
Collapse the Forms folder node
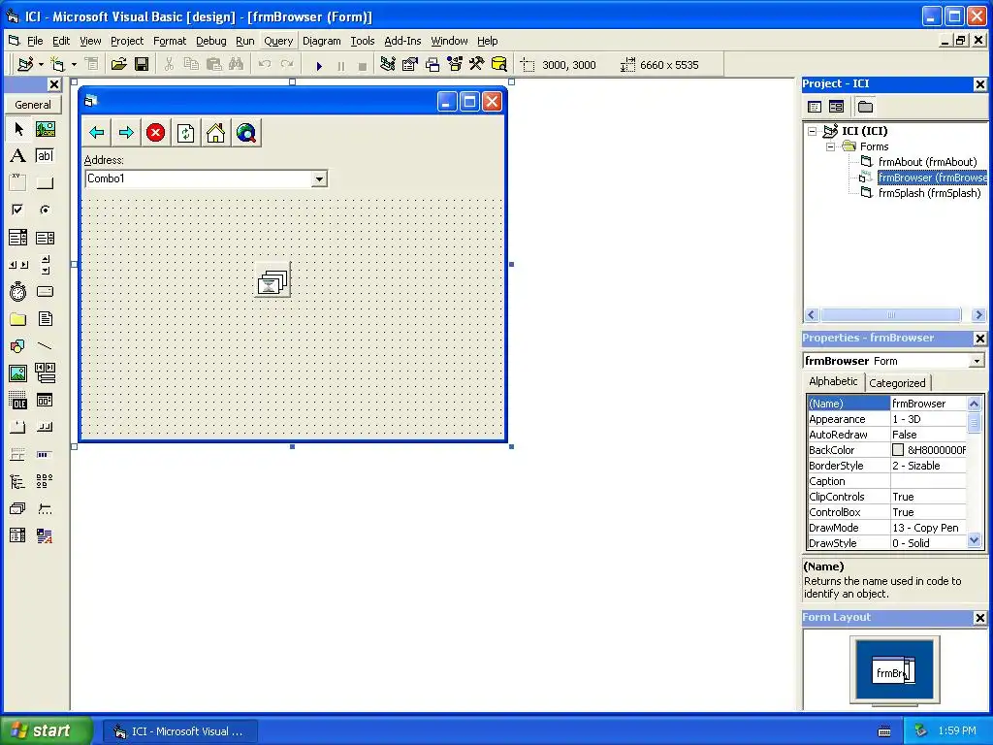click(x=830, y=147)
